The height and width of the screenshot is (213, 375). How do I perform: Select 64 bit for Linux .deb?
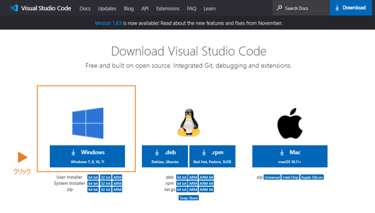[182, 177]
